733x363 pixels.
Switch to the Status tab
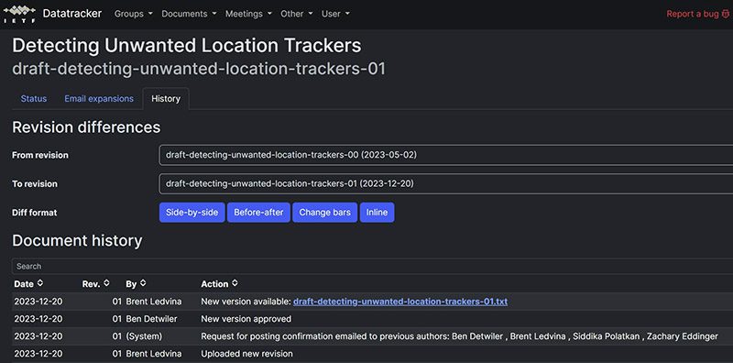[x=34, y=99]
